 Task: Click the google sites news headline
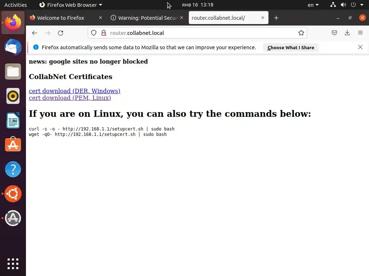coord(88,61)
